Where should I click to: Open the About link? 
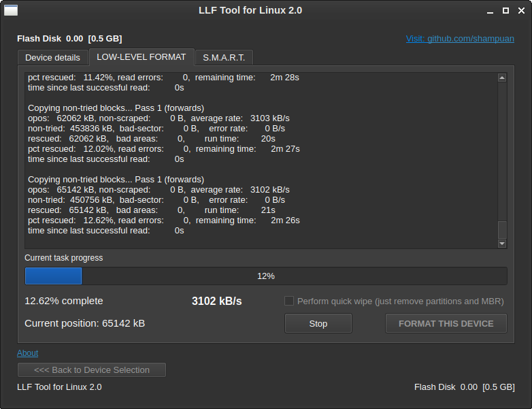[27, 353]
